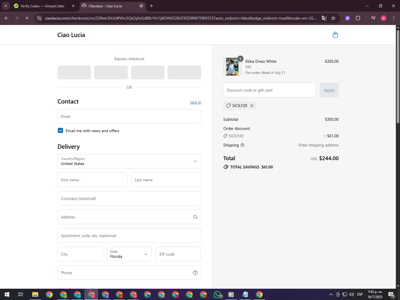Viewport: 400px width, 300px height.
Task: Focus the City field
Action: tap(80, 254)
